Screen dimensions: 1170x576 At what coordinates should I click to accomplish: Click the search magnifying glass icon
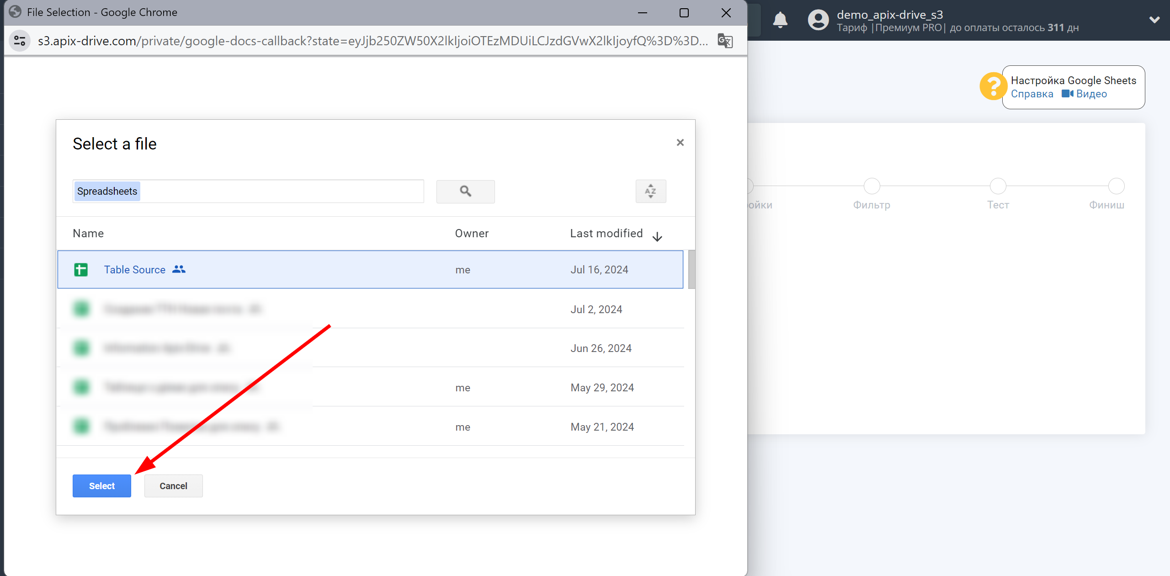[466, 190]
